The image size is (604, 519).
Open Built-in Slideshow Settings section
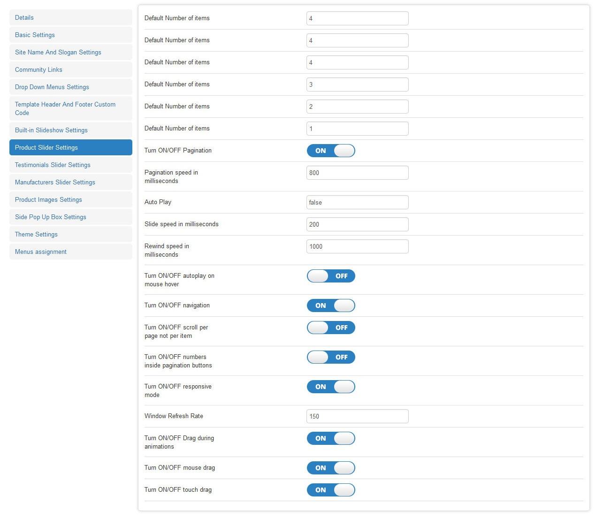tap(70, 130)
